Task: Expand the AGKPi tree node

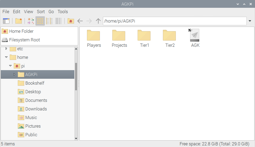Action: point(14,74)
